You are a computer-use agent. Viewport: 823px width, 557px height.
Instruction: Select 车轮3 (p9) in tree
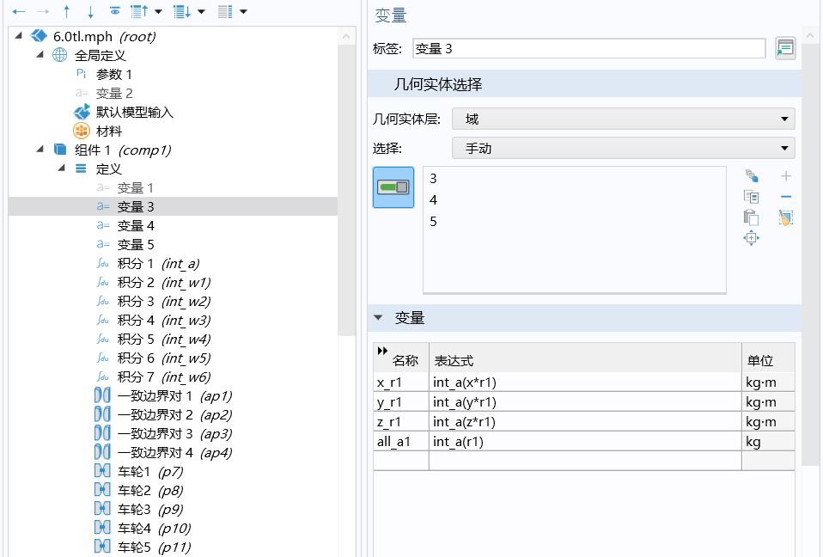pyautogui.click(x=150, y=509)
